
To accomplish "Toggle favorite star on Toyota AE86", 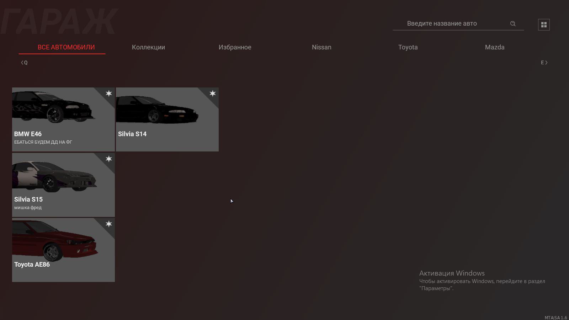I will click(x=109, y=224).
